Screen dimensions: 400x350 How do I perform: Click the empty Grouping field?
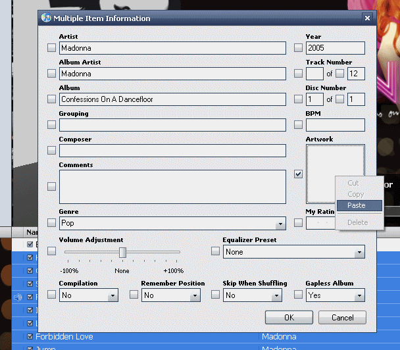coord(172,125)
